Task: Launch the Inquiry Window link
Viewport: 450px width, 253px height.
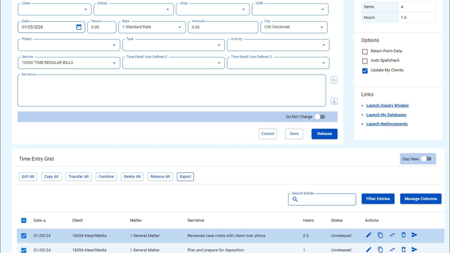Action: 387,105
